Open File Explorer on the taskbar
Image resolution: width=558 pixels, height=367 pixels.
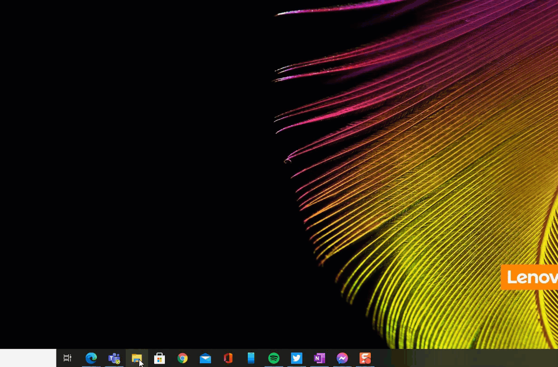[x=136, y=358]
